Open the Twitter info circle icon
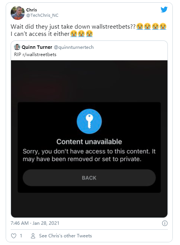Screen dimensions: 180x245 tap(164, 223)
